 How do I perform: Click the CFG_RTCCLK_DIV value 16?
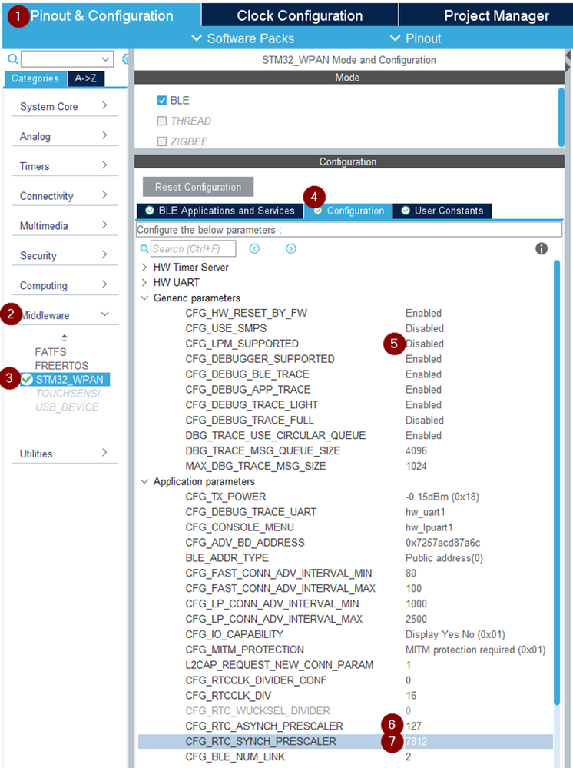[x=410, y=696]
